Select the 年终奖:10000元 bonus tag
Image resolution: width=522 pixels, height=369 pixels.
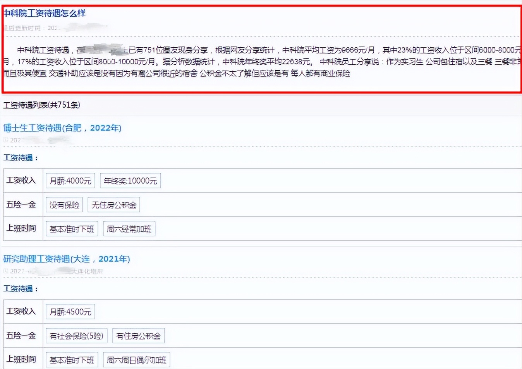130,180
